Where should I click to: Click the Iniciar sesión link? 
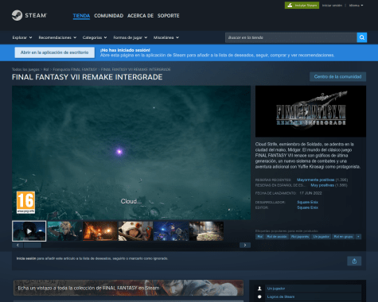tap(332, 6)
